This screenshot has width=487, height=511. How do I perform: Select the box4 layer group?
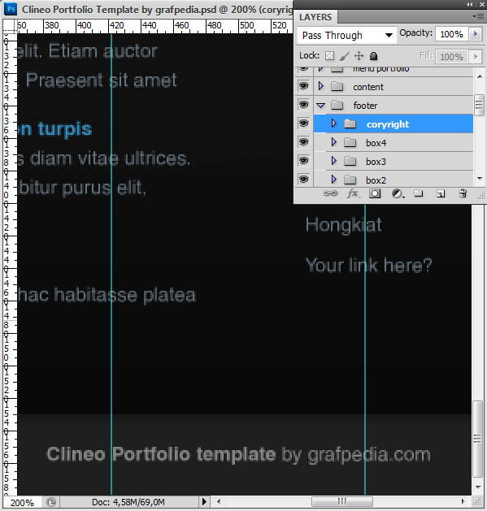pos(393,142)
